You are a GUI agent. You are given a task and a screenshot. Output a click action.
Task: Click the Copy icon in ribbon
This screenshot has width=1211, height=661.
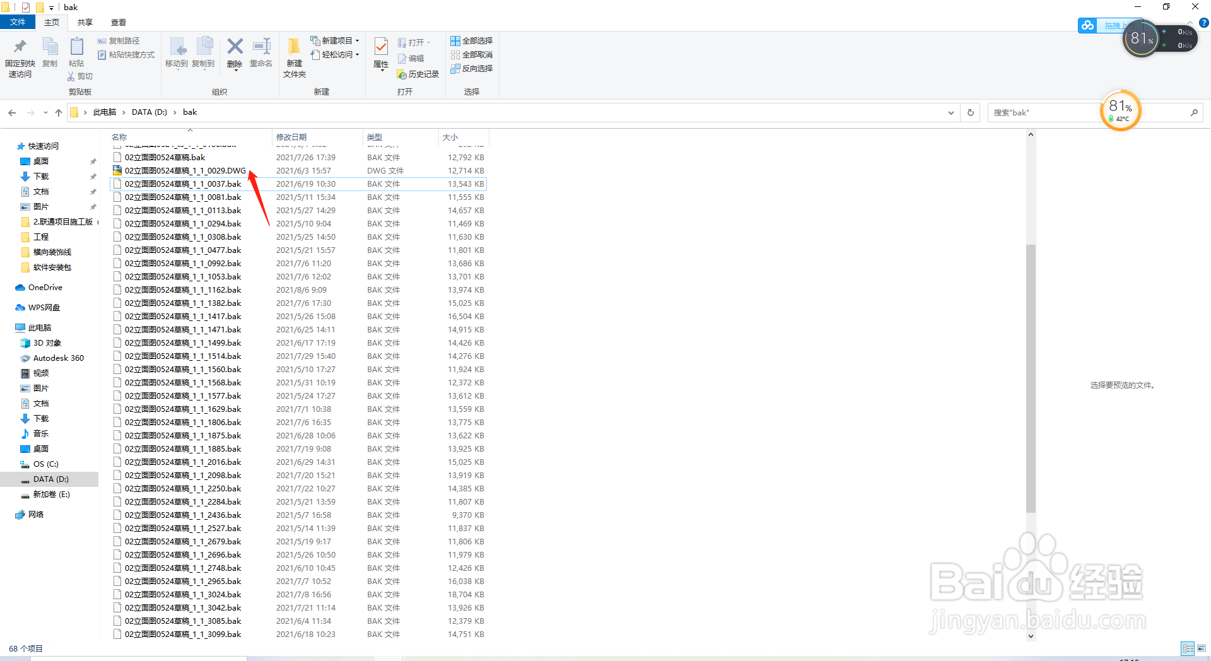click(50, 46)
